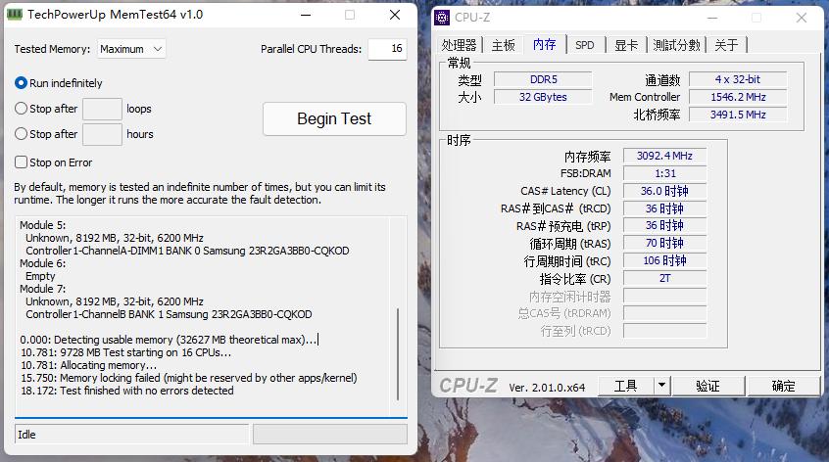The image size is (829, 462).
Task: Click the 'Memory locking failed' log line
Action: pos(189,378)
